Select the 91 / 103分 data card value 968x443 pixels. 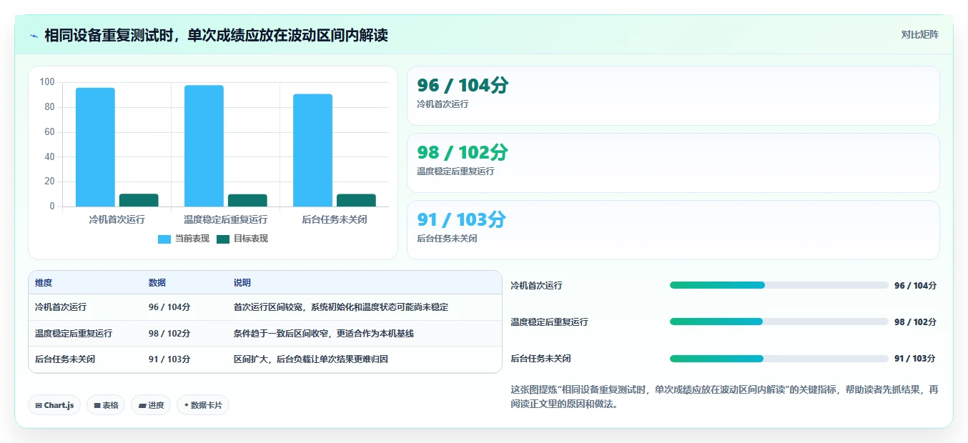[461, 219]
